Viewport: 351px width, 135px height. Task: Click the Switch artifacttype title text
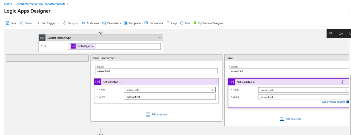tap(59, 38)
